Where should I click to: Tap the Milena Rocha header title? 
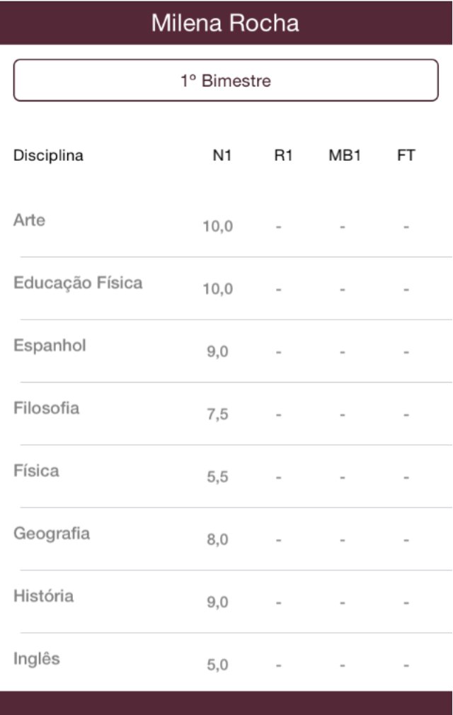pos(226,23)
